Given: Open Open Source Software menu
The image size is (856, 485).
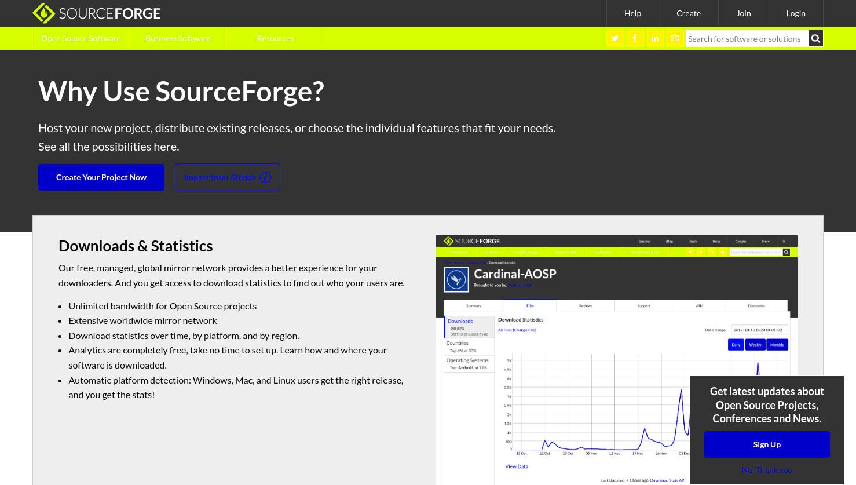Looking at the screenshot, I should 81,38.
